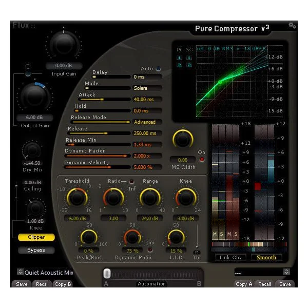Toggle the MS Width On LED

[202, 160]
